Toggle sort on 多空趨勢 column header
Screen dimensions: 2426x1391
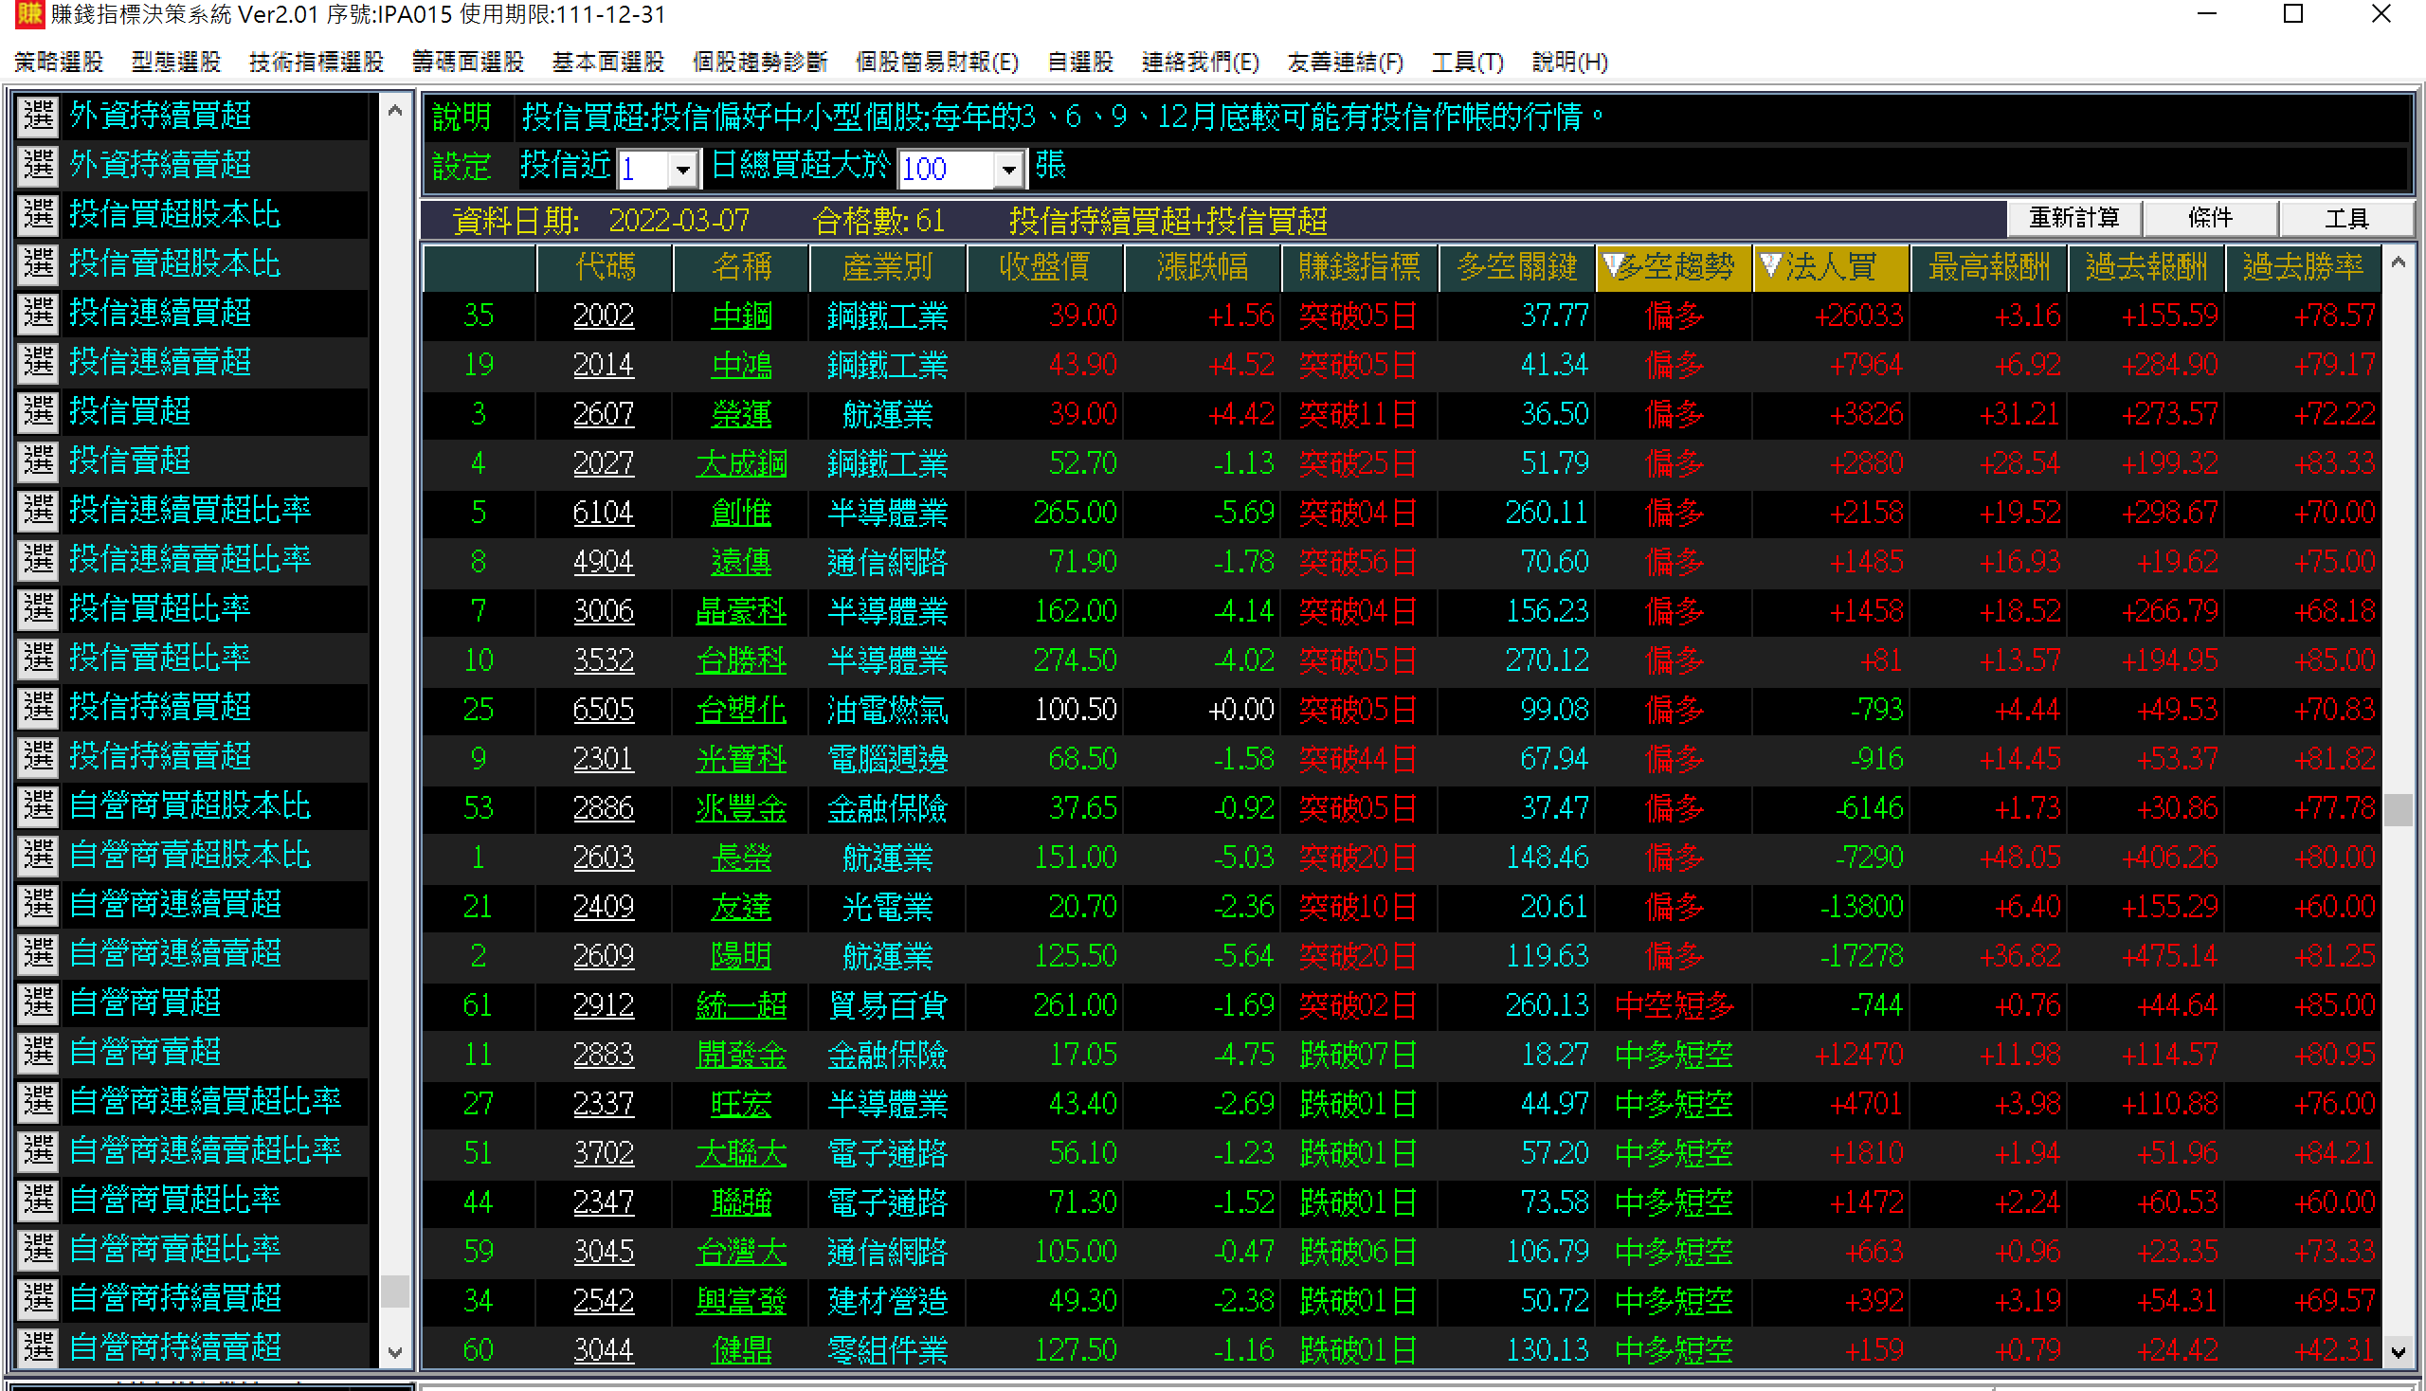point(1673,266)
